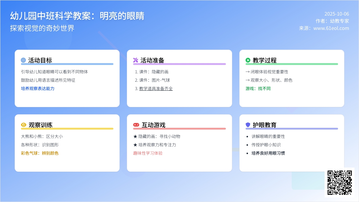Click the date 2025-10-06
359x202 pixels.
337,14
